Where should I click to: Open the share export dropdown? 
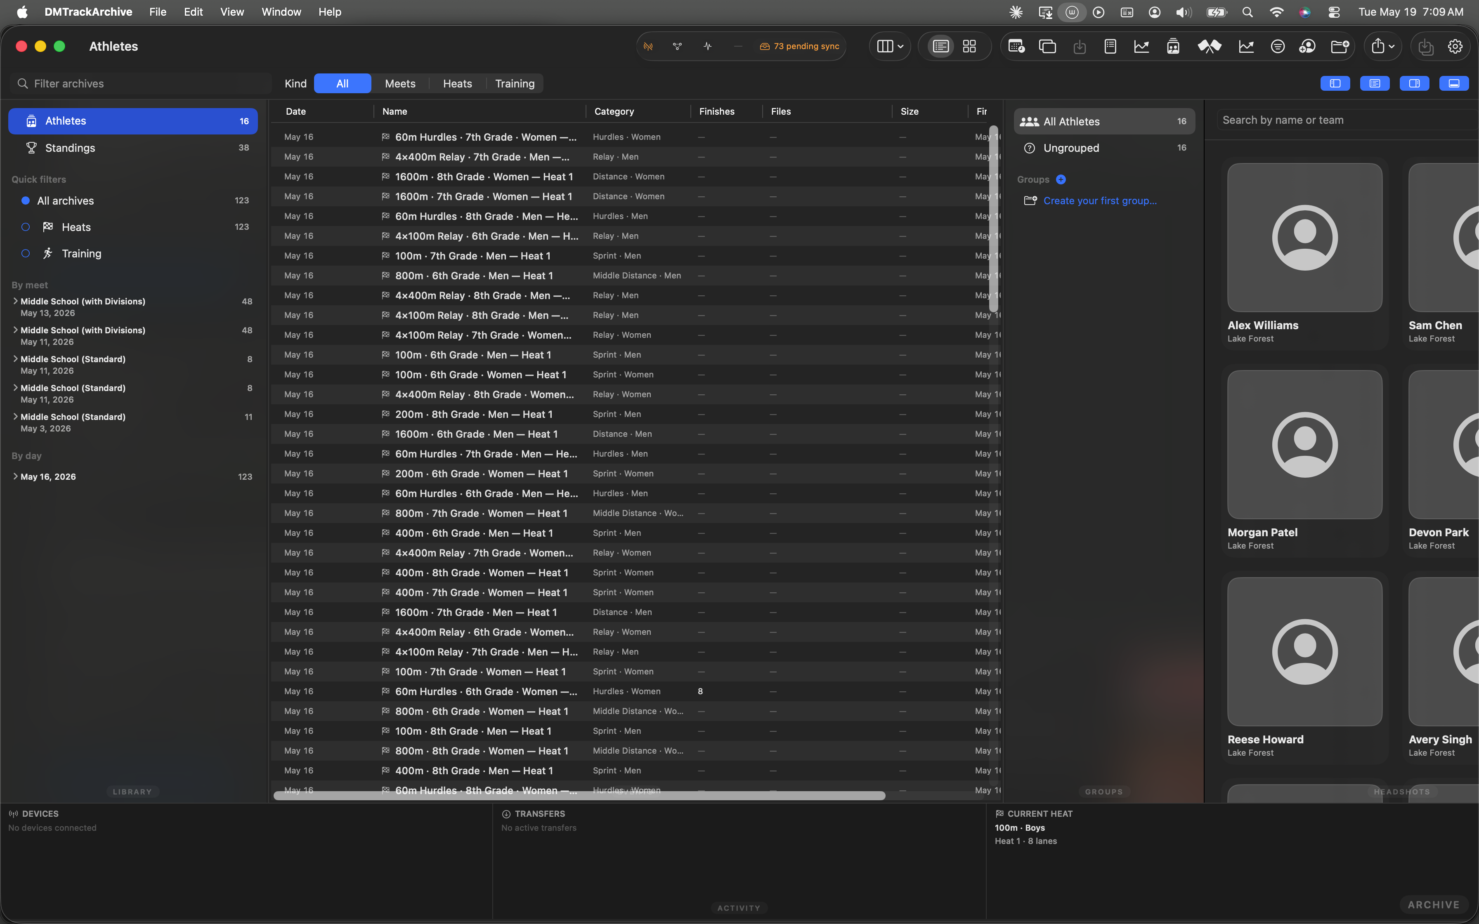pos(1383,47)
